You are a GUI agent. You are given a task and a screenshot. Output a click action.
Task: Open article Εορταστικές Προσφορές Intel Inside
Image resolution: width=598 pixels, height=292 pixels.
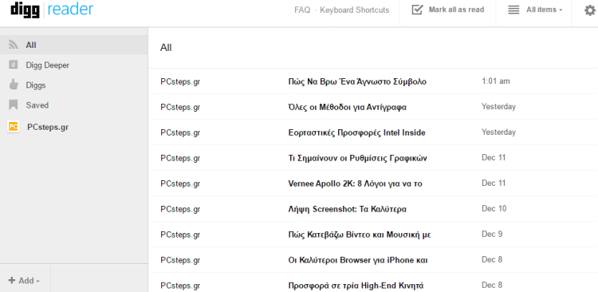356,132
